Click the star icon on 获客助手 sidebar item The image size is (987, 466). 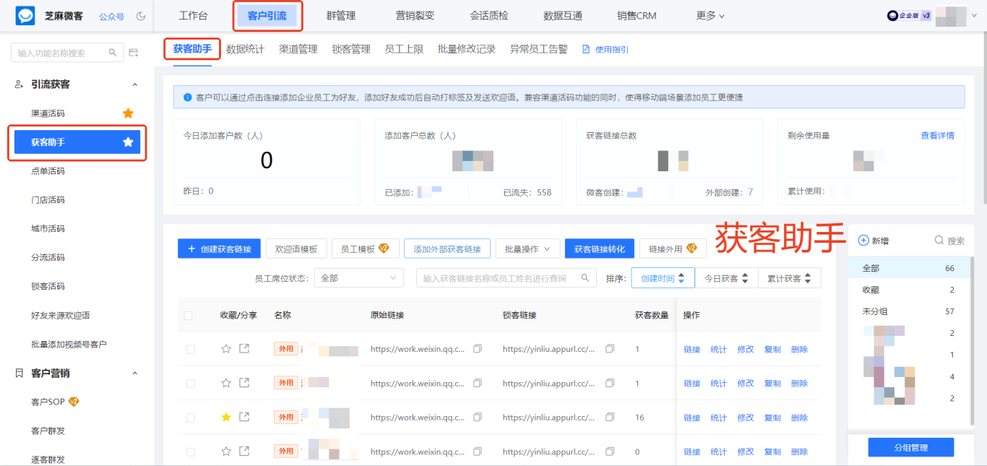128,142
